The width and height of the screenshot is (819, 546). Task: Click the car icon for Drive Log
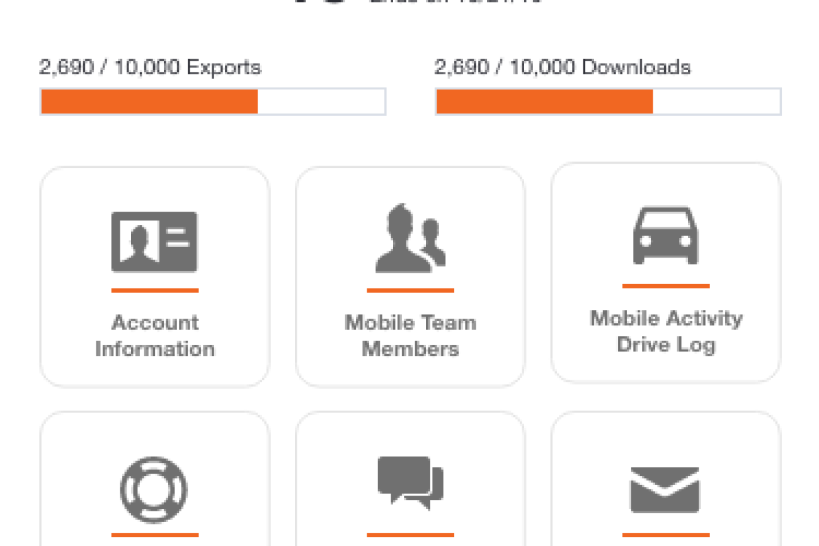pos(665,236)
